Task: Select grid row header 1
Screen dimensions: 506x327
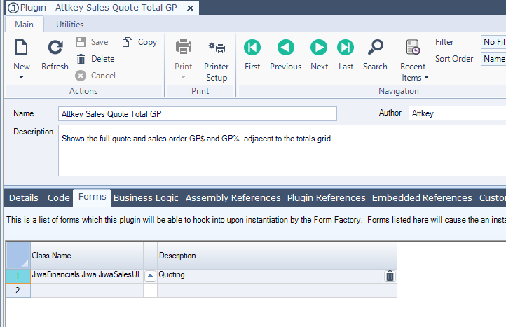Action: [18, 277]
